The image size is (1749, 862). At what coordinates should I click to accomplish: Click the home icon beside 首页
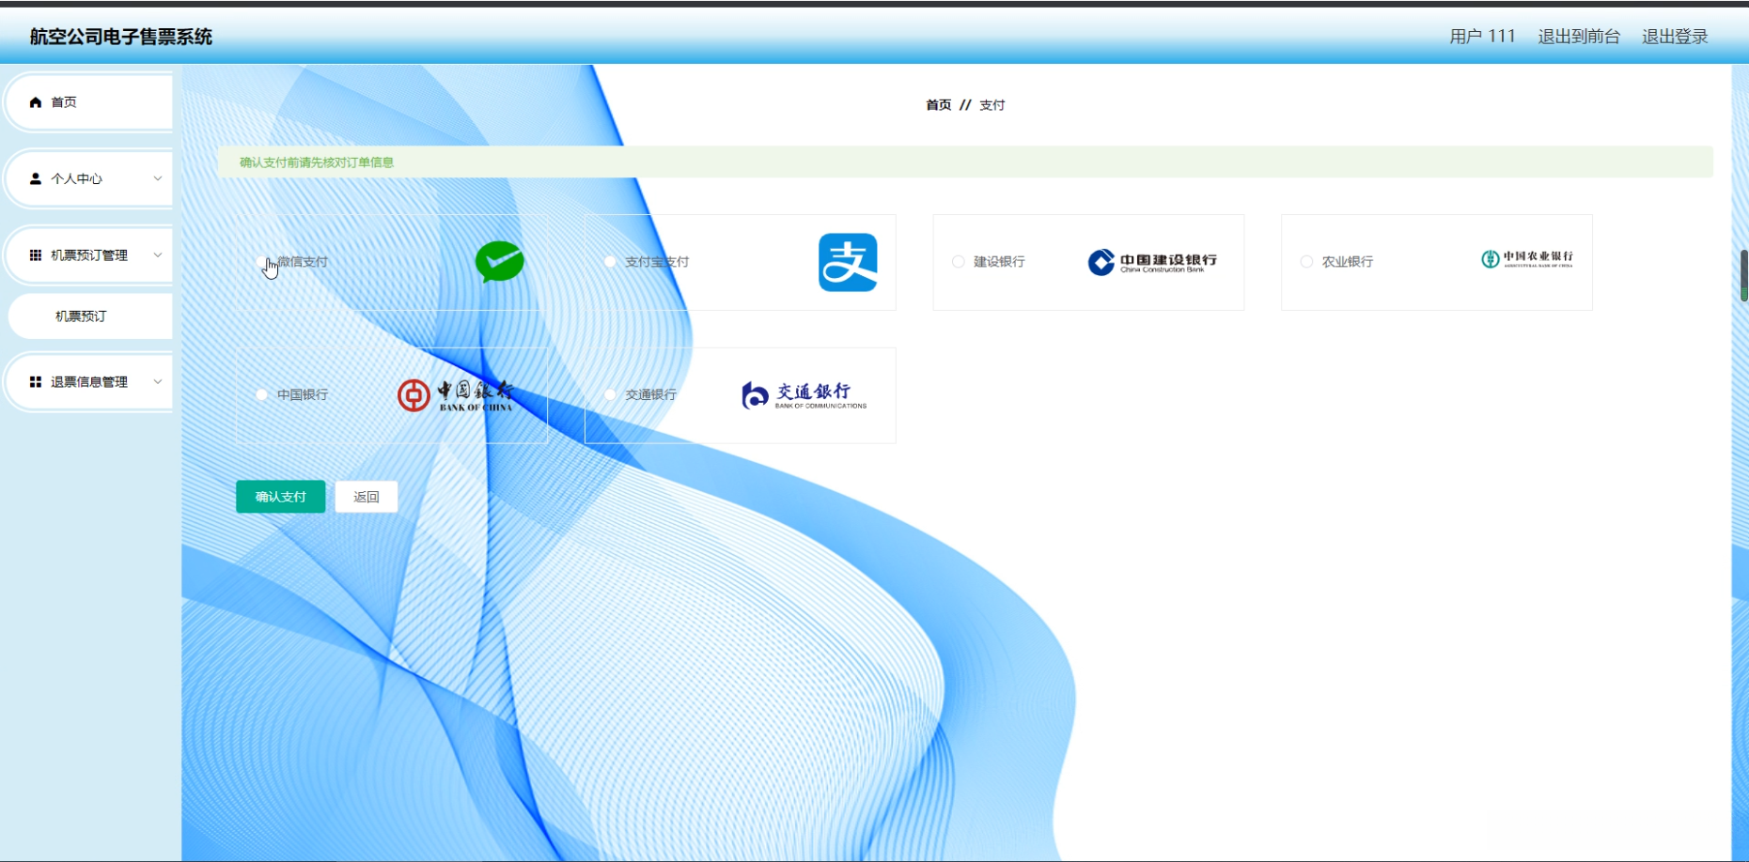36,102
